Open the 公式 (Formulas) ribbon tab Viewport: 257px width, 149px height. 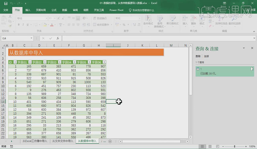pos(54,10)
